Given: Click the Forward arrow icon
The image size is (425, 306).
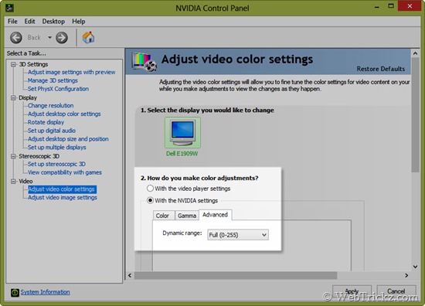Looking at the screenshot, I should pyautogui.click(x=62, y=37).
